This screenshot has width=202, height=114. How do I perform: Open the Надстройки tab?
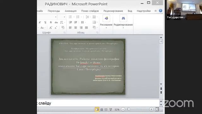(144, 11)
